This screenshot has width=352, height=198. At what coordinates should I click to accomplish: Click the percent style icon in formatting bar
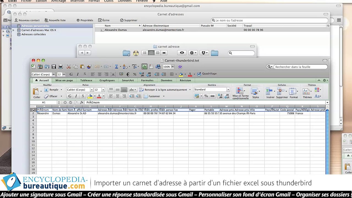pyautogui.click(x=135, y=74)
